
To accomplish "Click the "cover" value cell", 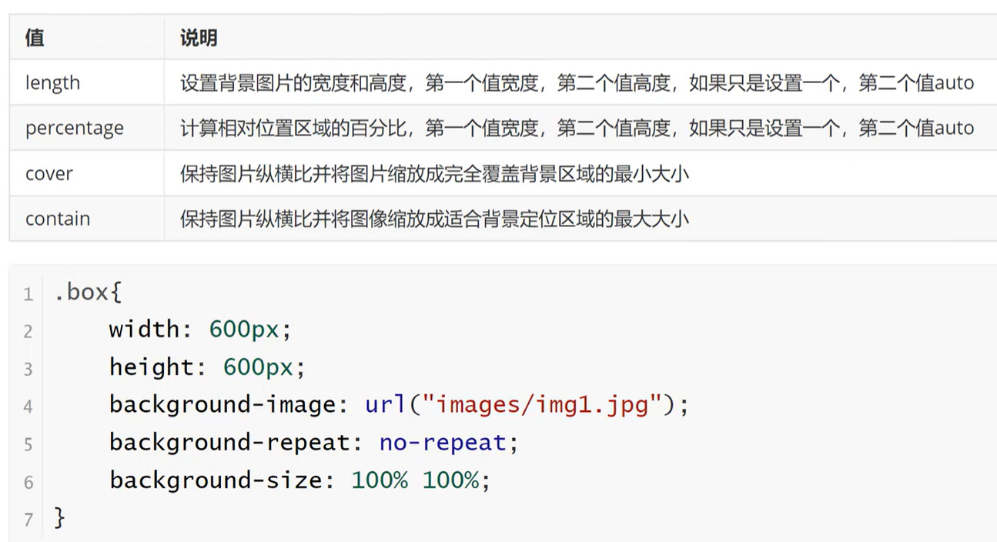I will [49, 173].
